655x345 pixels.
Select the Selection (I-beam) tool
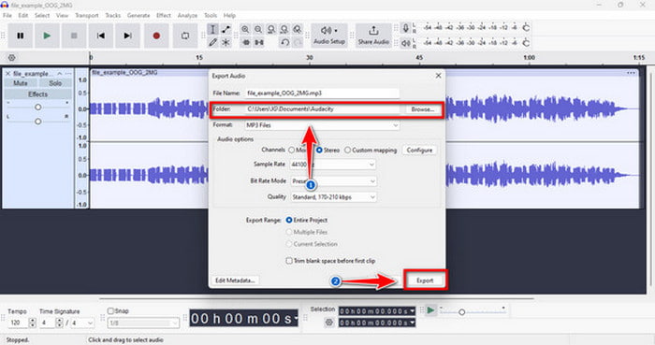click(212, 29)
